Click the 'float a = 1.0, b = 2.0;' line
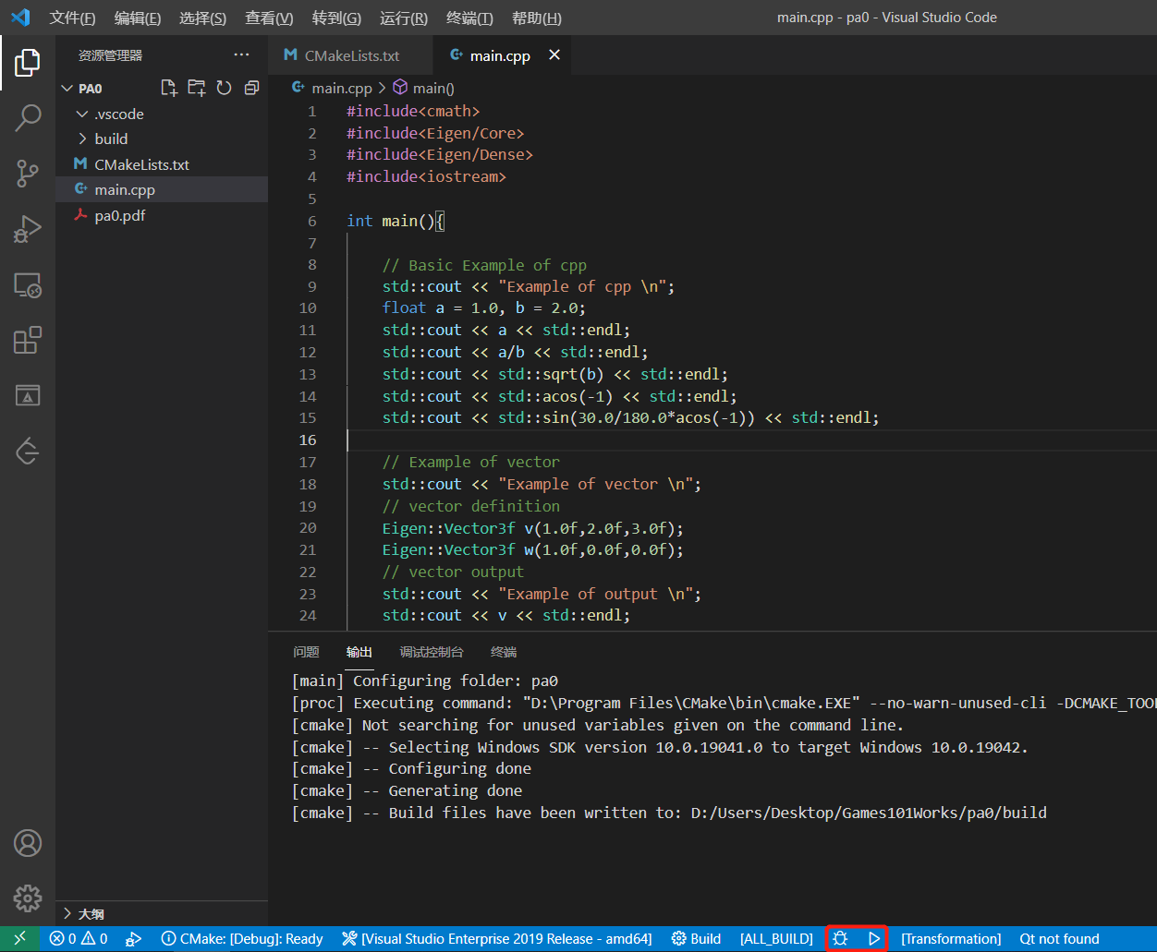This screenshot has height=952, width=1157. tap(484, 307)
